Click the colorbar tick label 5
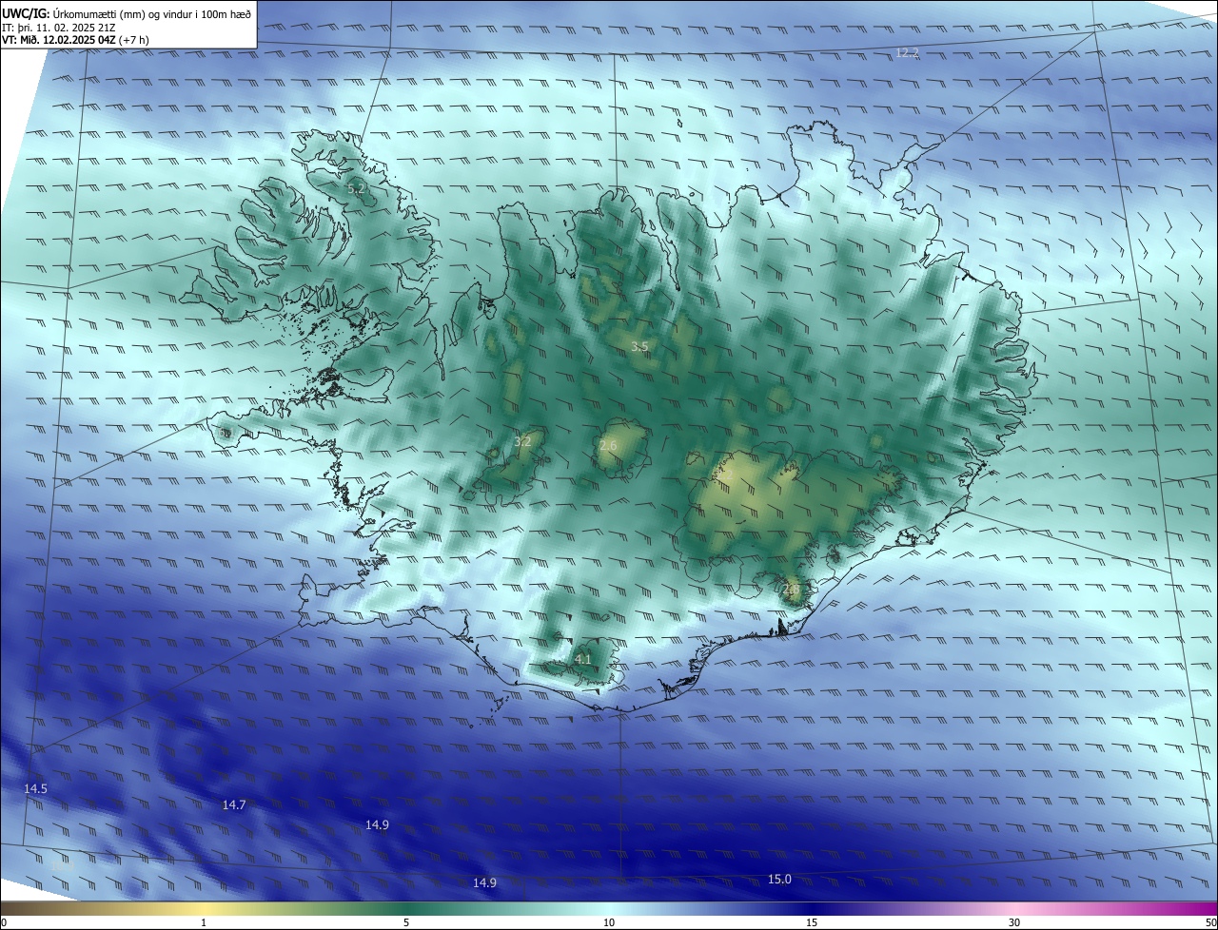The height and width of the screenshot is (930, 1218). pyautogui.click(x=406, y=922)
